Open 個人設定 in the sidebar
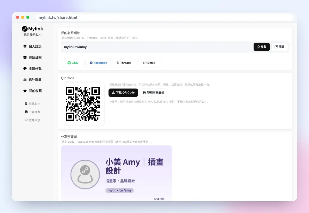This screenshot has height=213, width=309. tap(32, 46)
